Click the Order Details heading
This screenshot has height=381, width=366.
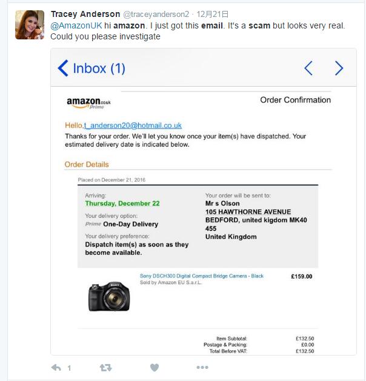(87, 164)
